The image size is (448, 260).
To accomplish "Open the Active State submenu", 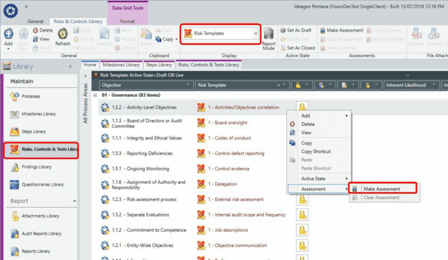I will click(x=319, y=179).
